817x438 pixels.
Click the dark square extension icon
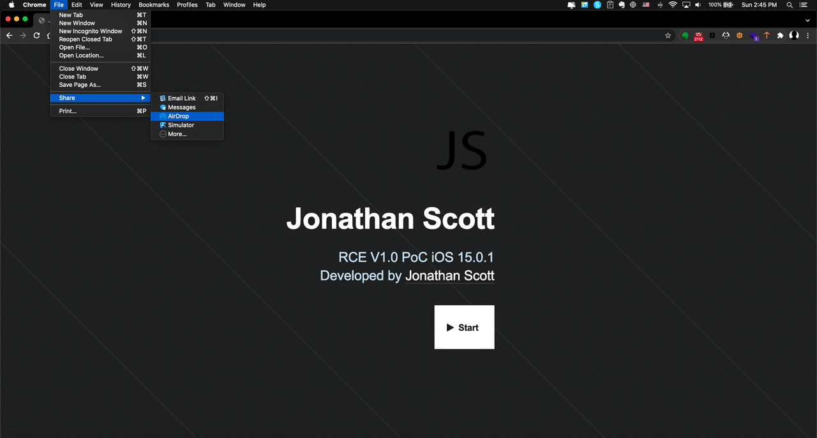pyautogui.click(x=712, y=36)
